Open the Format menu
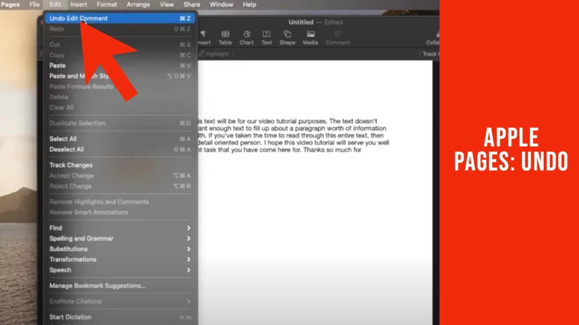The width and height of the screenshot is (579, 325). coord(107,5)
